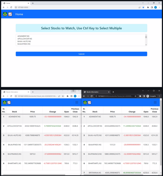Click BRITANNIA.NS row in incognito table
The width and height of the screenshot is (163, 176).
coord(121,173)
